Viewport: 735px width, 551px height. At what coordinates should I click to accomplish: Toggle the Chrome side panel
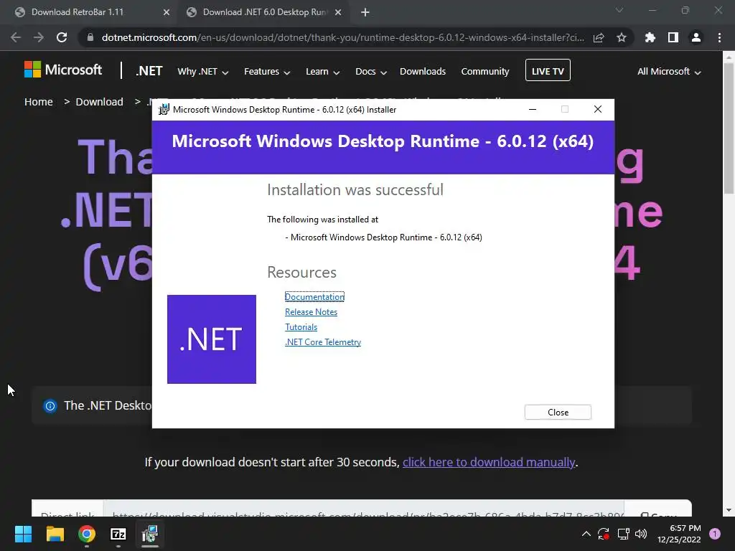pyautogui.click(x=673, y=37)
